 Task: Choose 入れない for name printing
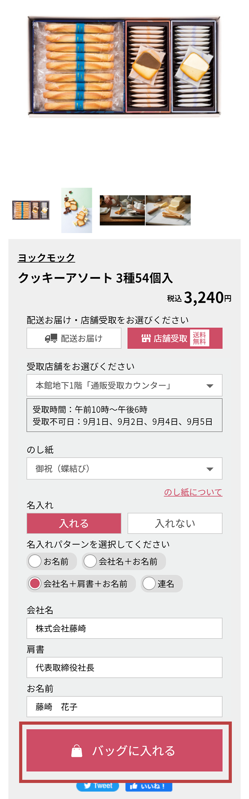(174, 523)
